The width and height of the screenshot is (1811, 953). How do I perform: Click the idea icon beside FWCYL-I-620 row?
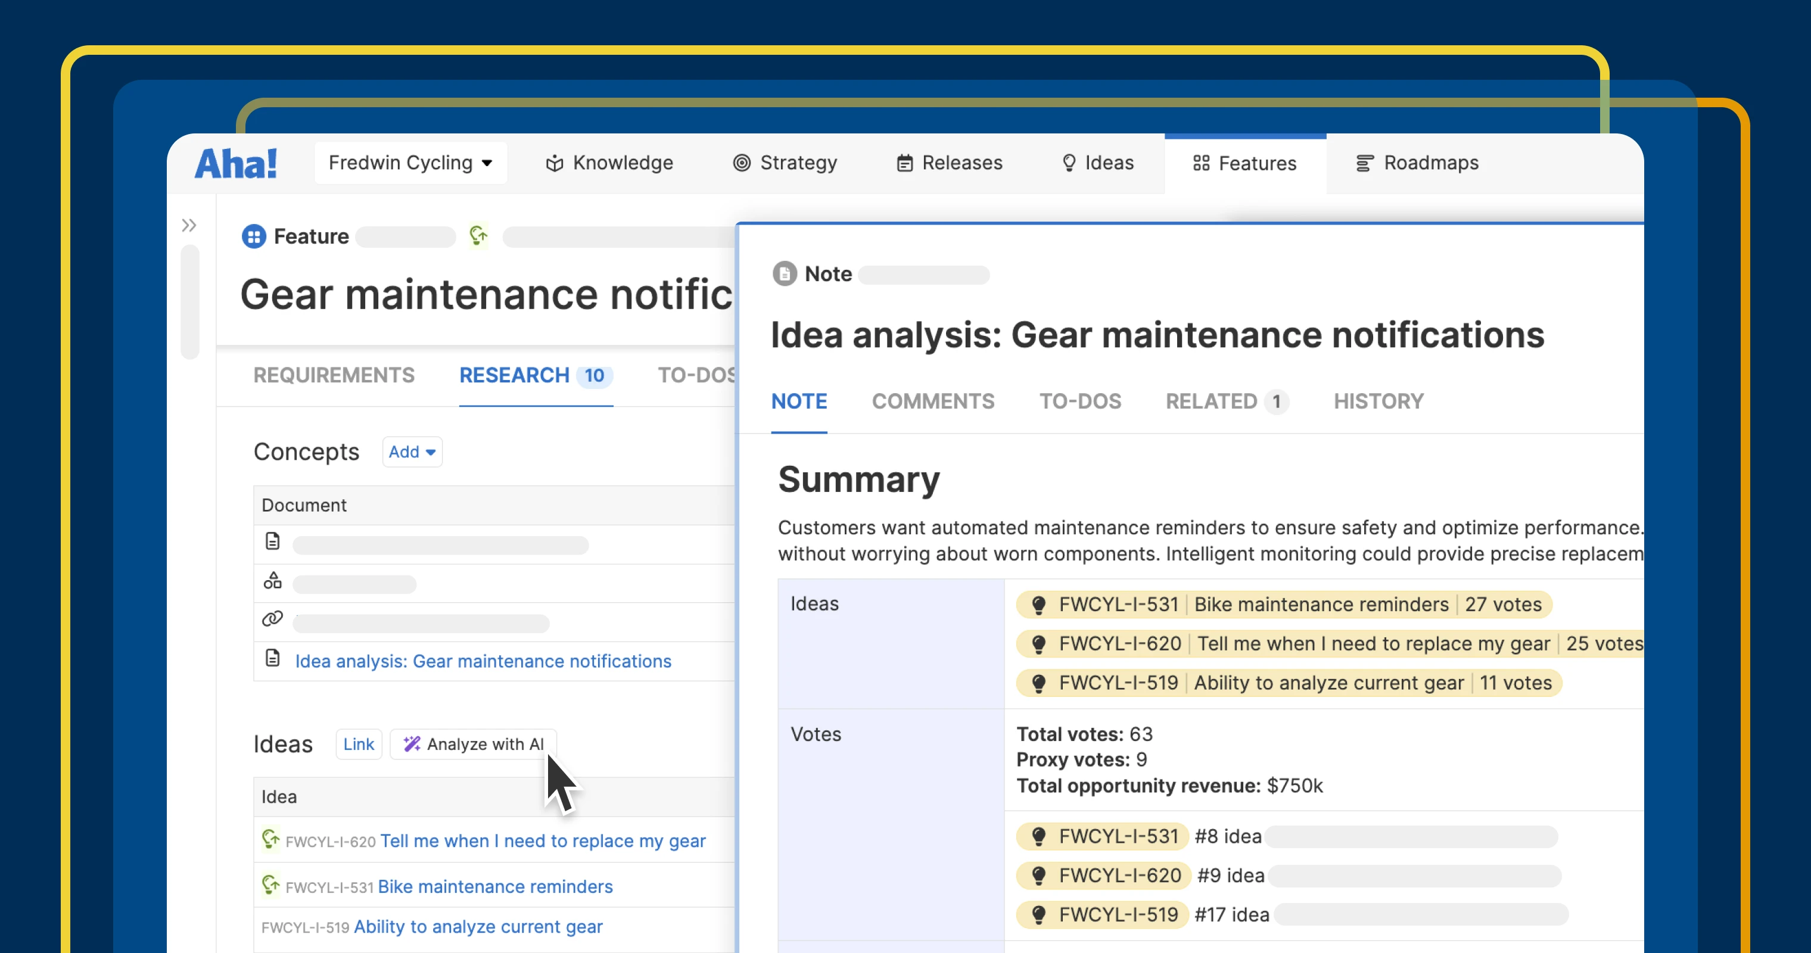click(x=270, y=839)
